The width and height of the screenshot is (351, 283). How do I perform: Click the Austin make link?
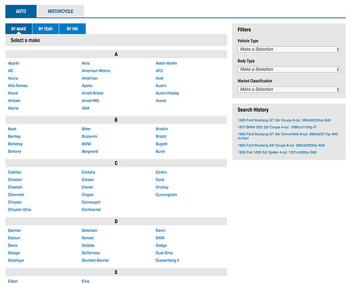[x=161, y=85]
